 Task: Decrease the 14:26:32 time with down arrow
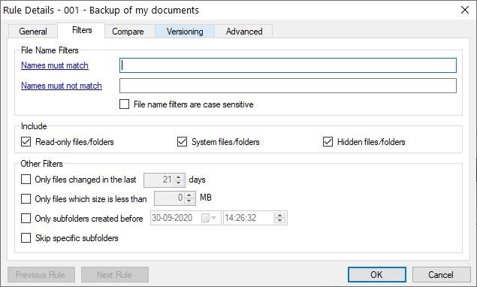279,221
